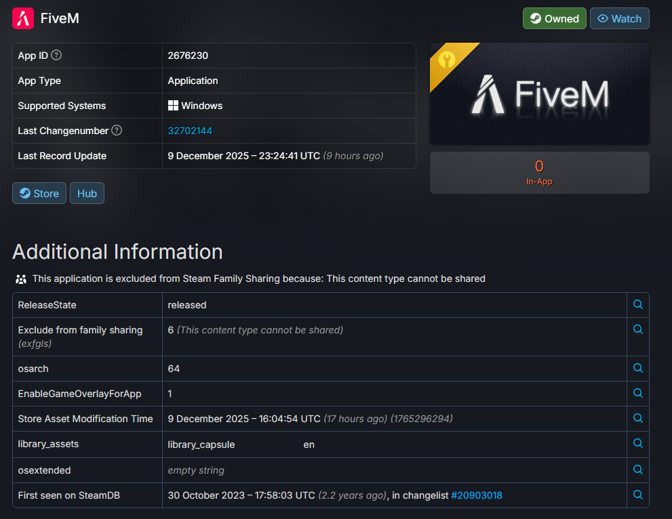This screenshot has height=519, width=672.
Task: Click the osarch value 64
Action: (174, 369)
